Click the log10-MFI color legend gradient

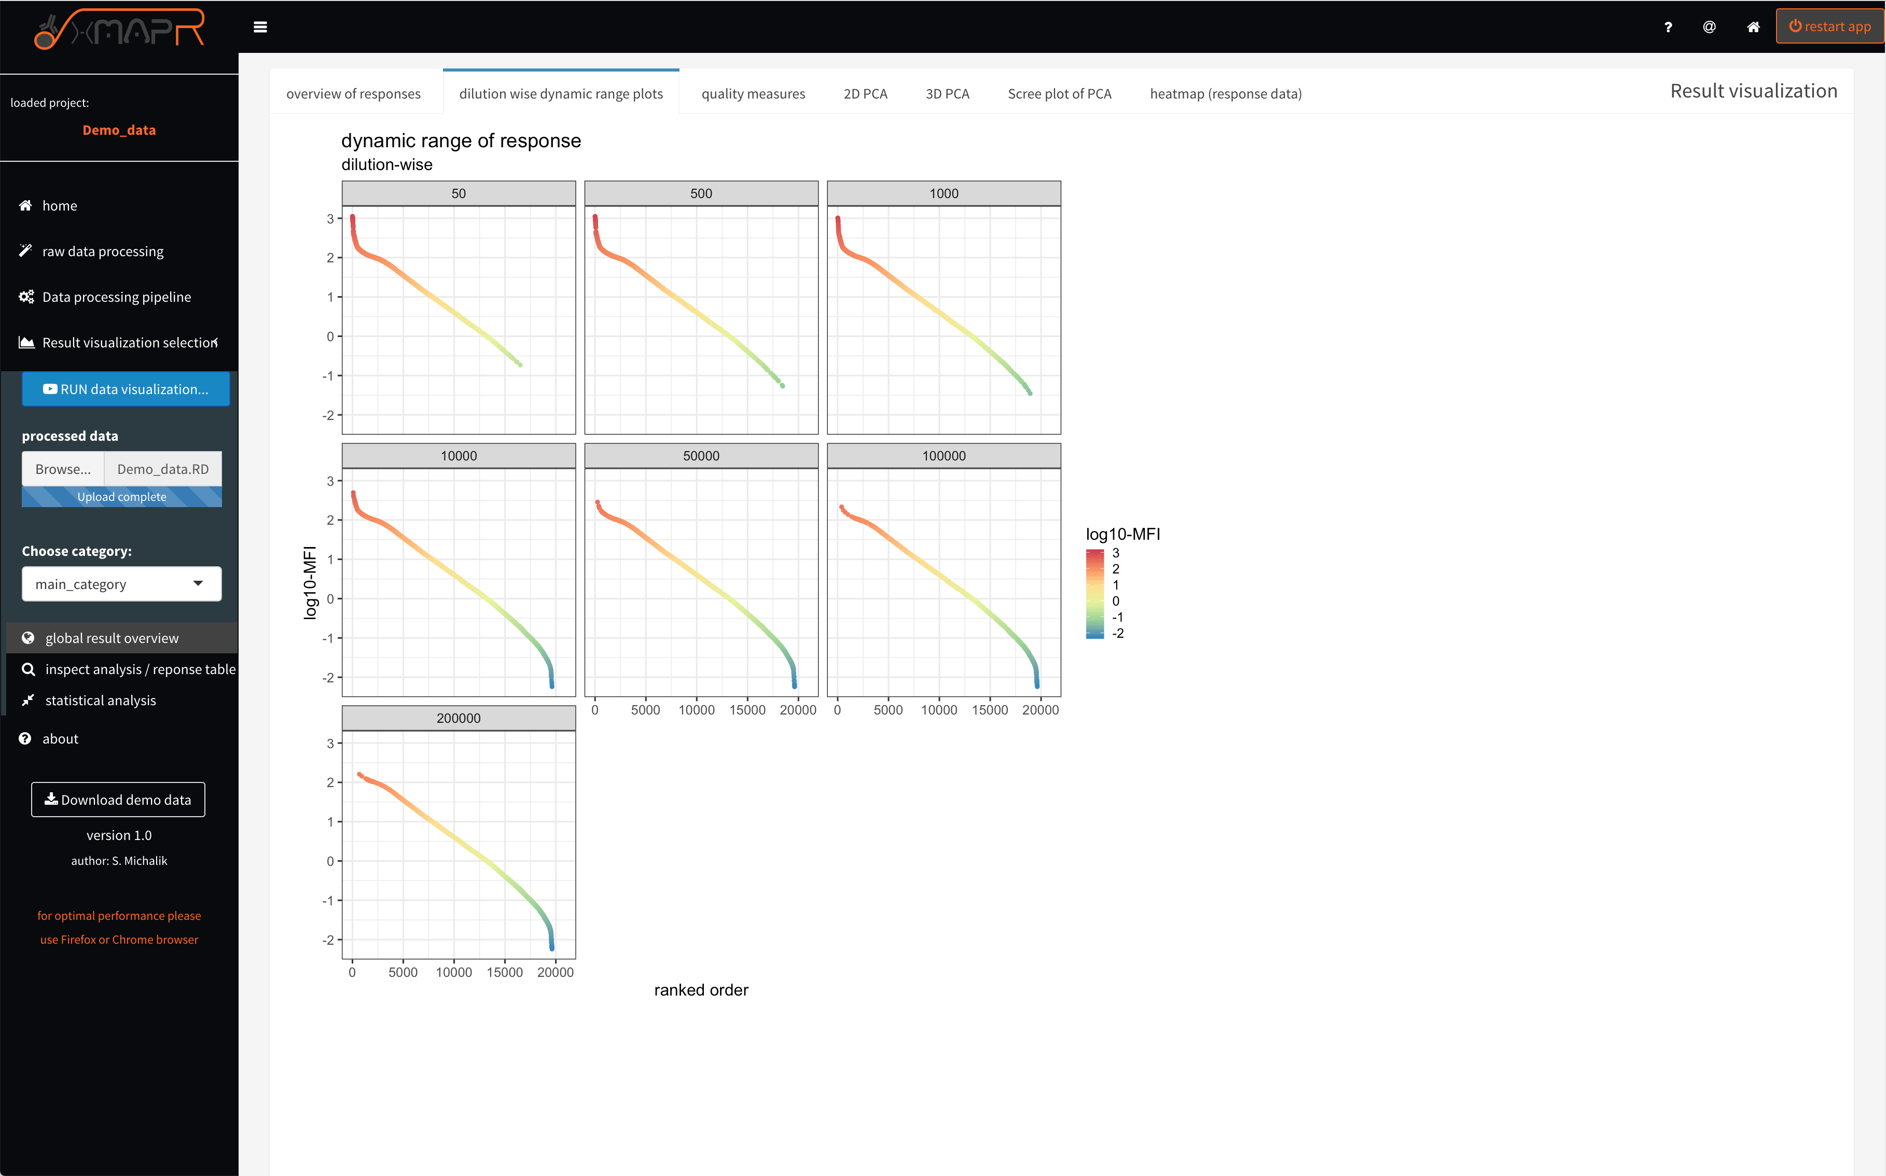coord(1094,593)
